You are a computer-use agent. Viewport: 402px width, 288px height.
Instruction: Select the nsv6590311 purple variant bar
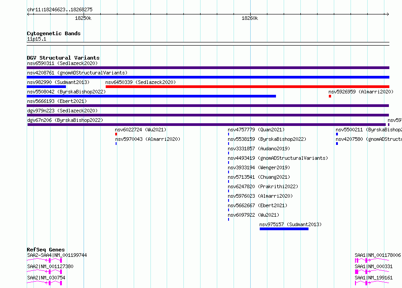click(x=208, y=68)
